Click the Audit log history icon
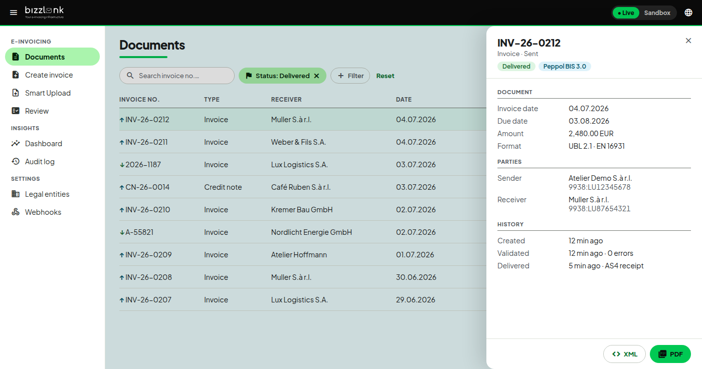This screenshot has height=369, width=702. click(16, 162)
